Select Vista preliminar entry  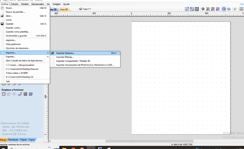coord(25,44)
